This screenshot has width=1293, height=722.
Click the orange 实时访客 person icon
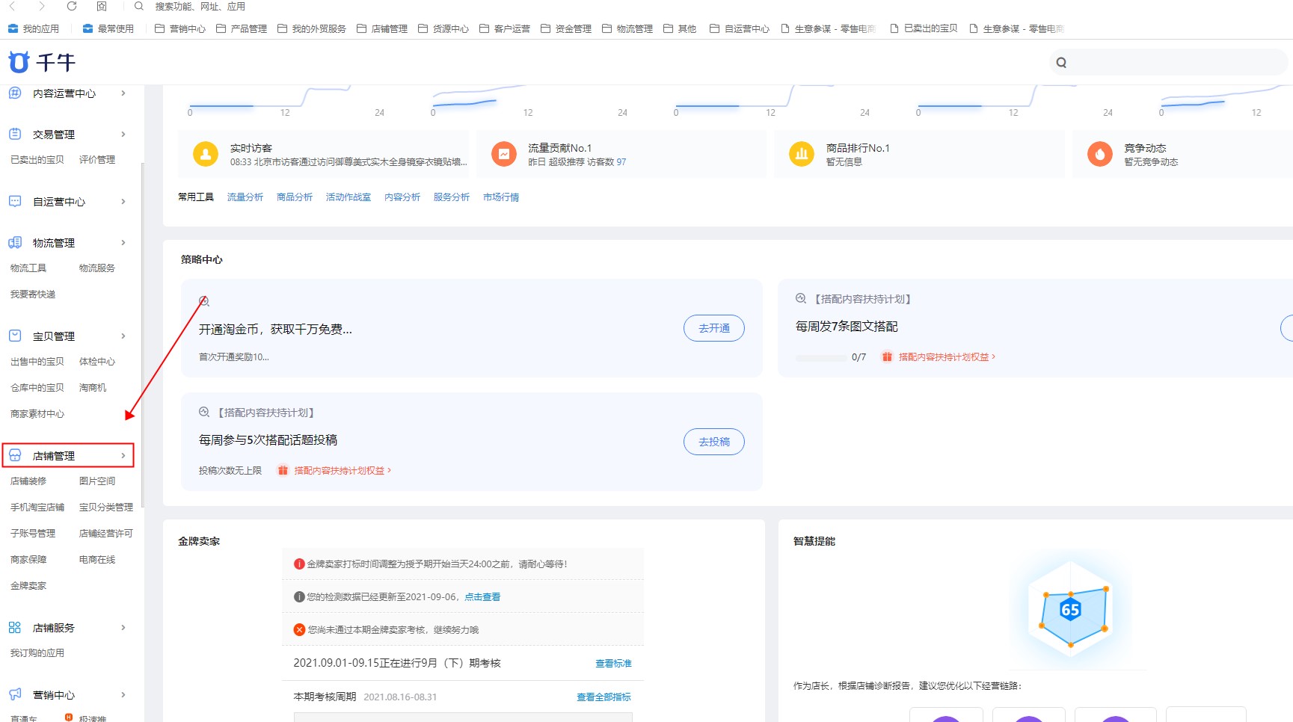coord(205,153)
